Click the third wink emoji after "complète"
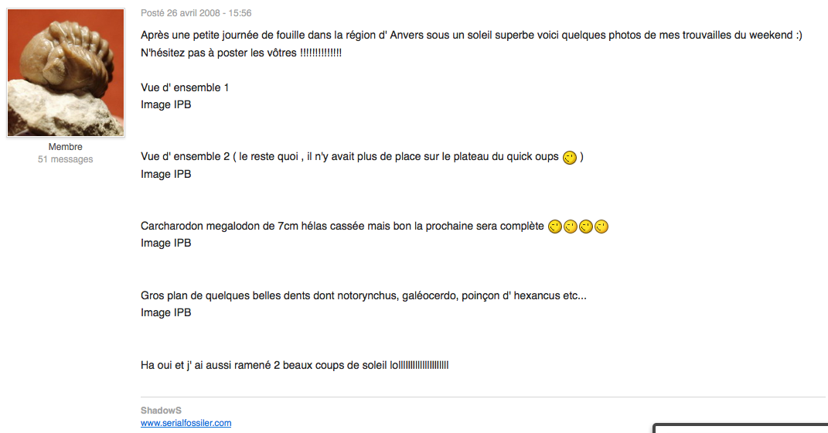Screen dimensions: 828x433 [585, 227]
